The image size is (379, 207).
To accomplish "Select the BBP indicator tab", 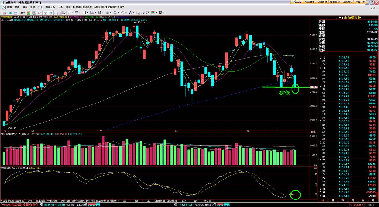I will (x=184, y=201).
